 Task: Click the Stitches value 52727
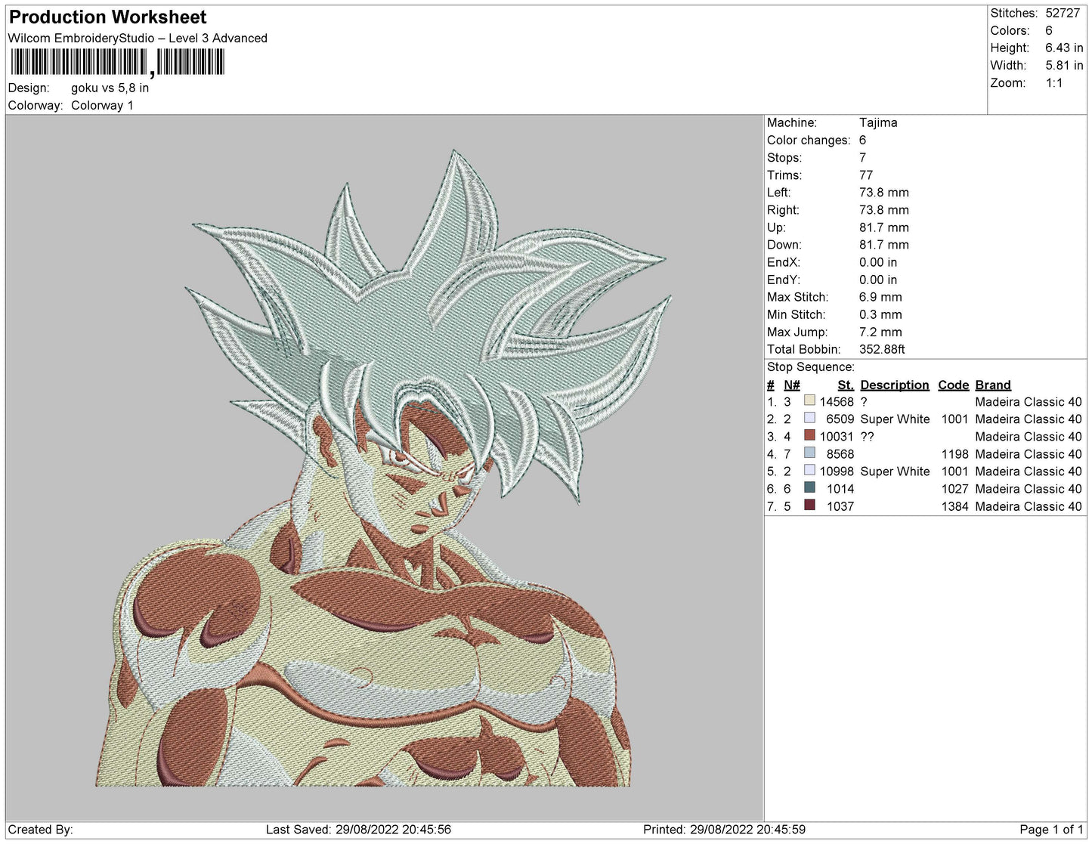click(x=1063, y=14)
